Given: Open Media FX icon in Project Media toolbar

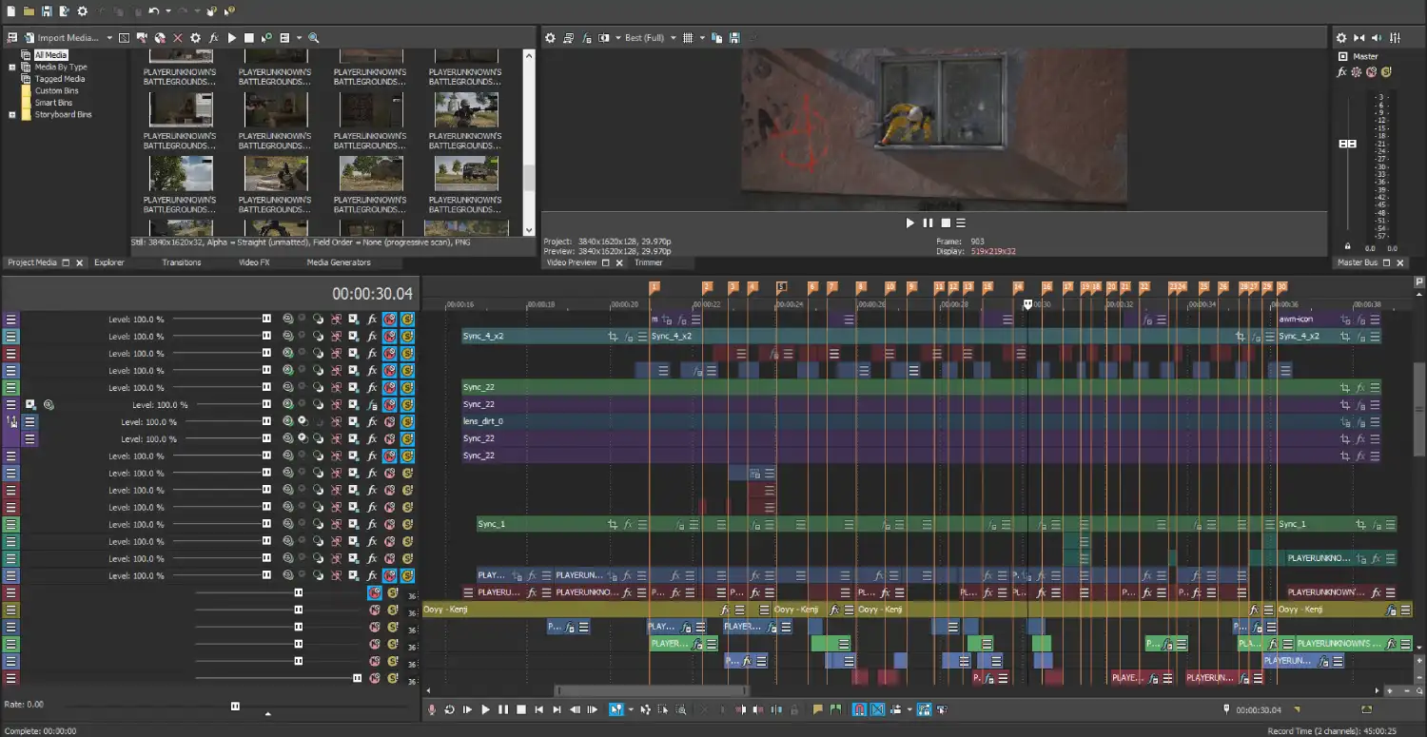Looking at the screenshot, I should coord(214,38).
